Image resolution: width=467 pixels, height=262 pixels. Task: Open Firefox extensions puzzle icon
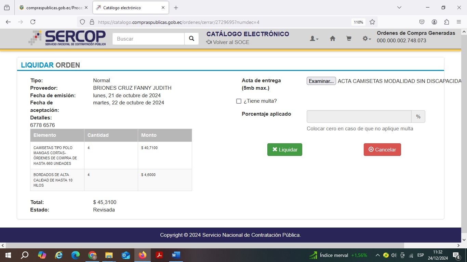tap(446, 22)
